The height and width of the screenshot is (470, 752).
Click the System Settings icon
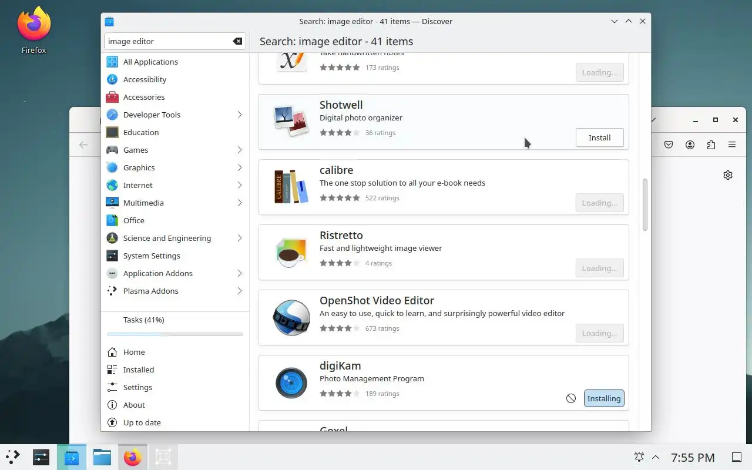pos(112,256)
